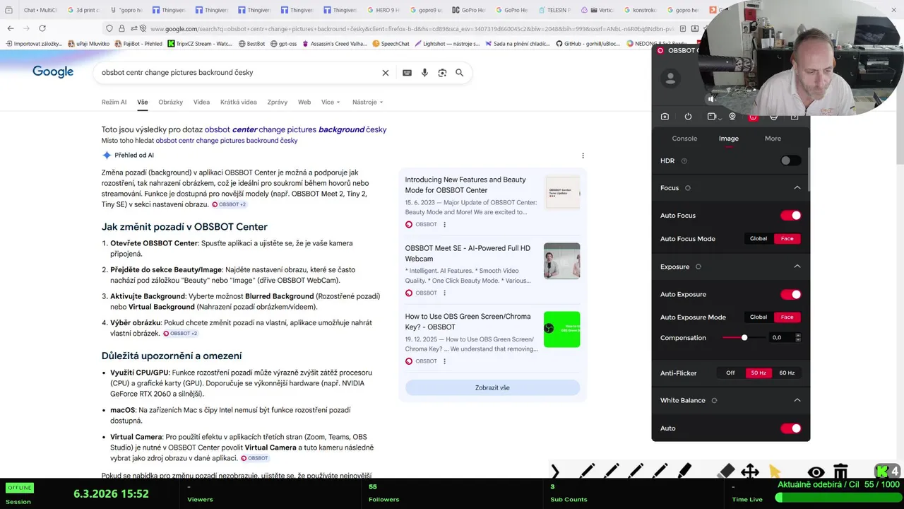
Task: Click the OBSBOT power standby icon
Action: coord(688,117)
